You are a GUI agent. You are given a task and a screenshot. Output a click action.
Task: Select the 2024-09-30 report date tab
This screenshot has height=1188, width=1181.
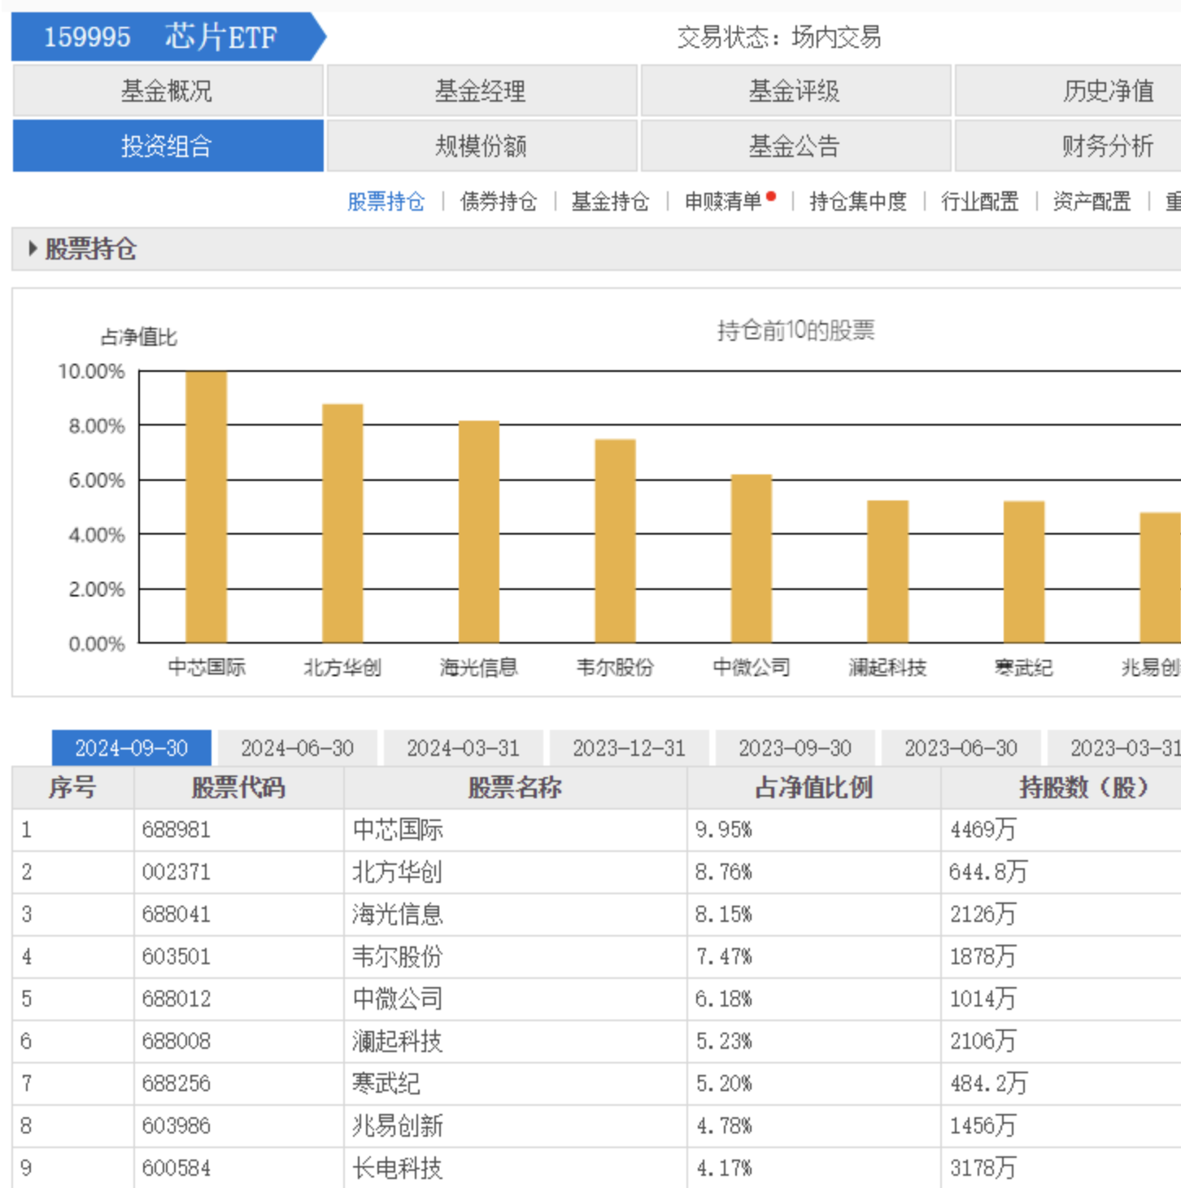[x=132, y=748]
